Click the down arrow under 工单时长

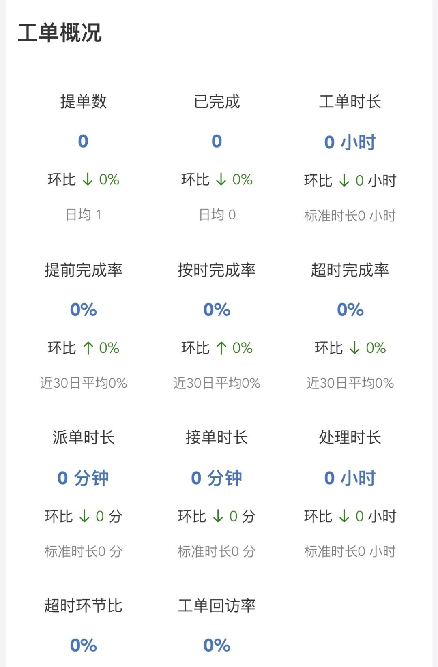(x=344, y=180)
